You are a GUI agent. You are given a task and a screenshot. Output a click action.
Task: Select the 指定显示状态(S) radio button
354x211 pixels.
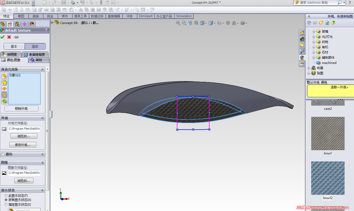(6, 204)
